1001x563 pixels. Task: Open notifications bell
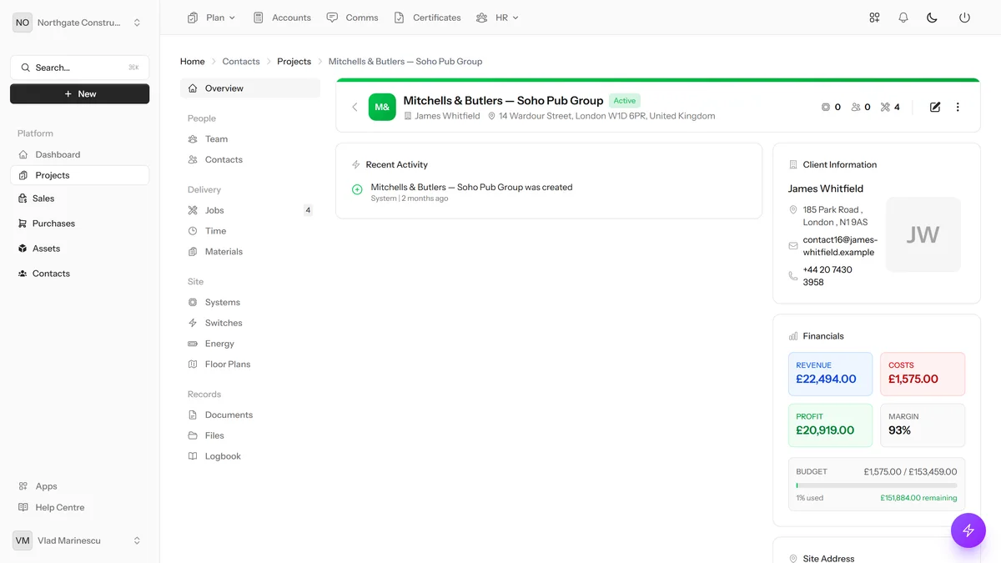pyautogui.click(x=903, y=18)
